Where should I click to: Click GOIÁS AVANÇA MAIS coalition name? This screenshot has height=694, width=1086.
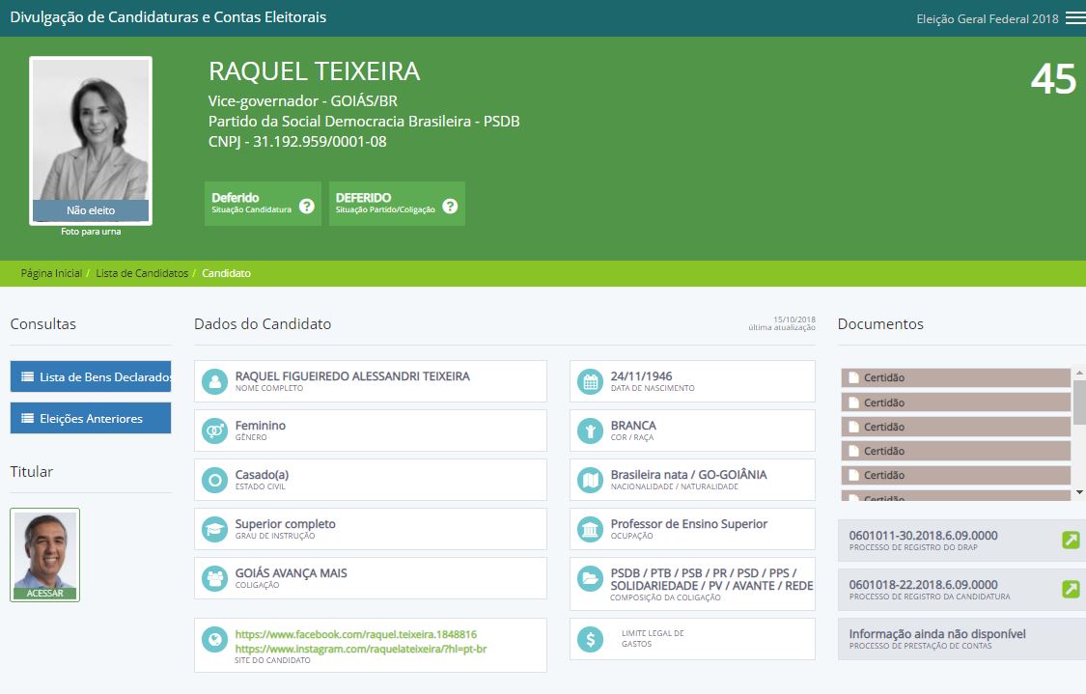(291, 572)
